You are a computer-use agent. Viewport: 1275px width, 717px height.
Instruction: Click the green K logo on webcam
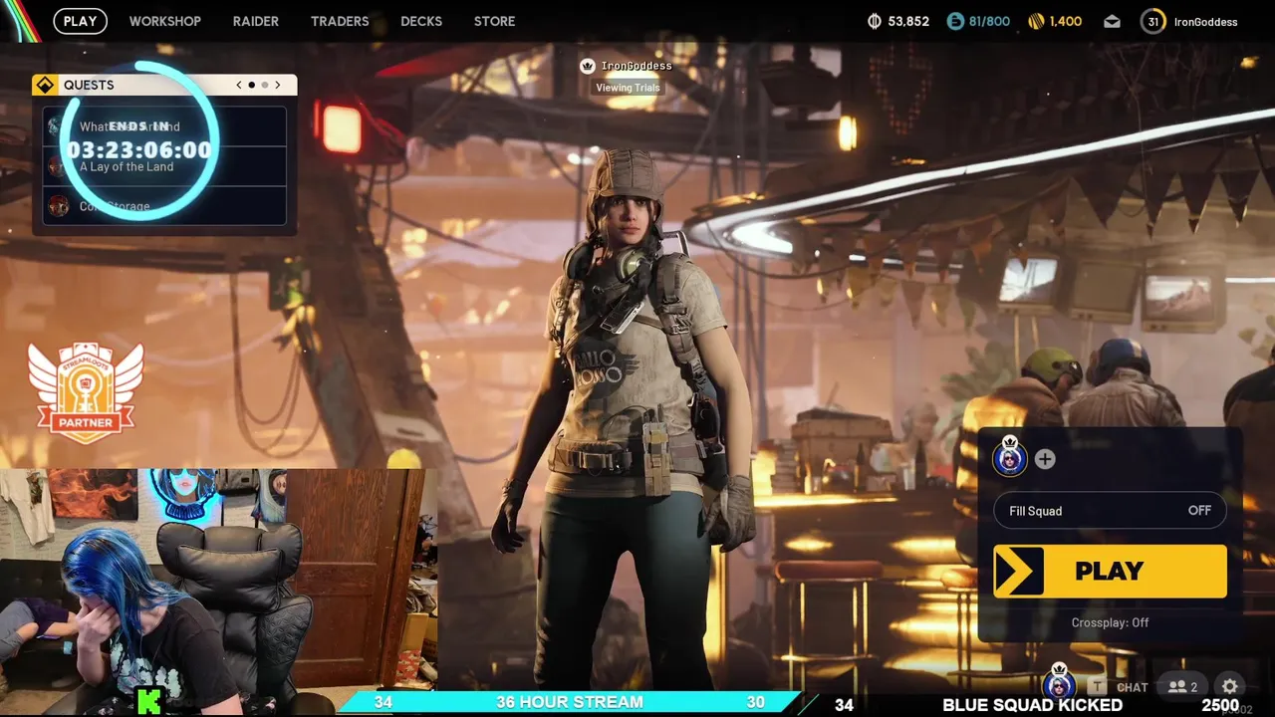[148, 702]
